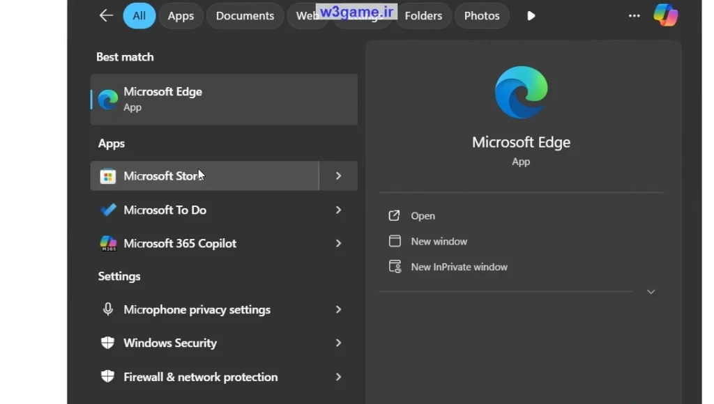Viewport: 714px width, 404px height.
Task: Switch to the Folders filter tab
Action: click(x=423, y=15)
